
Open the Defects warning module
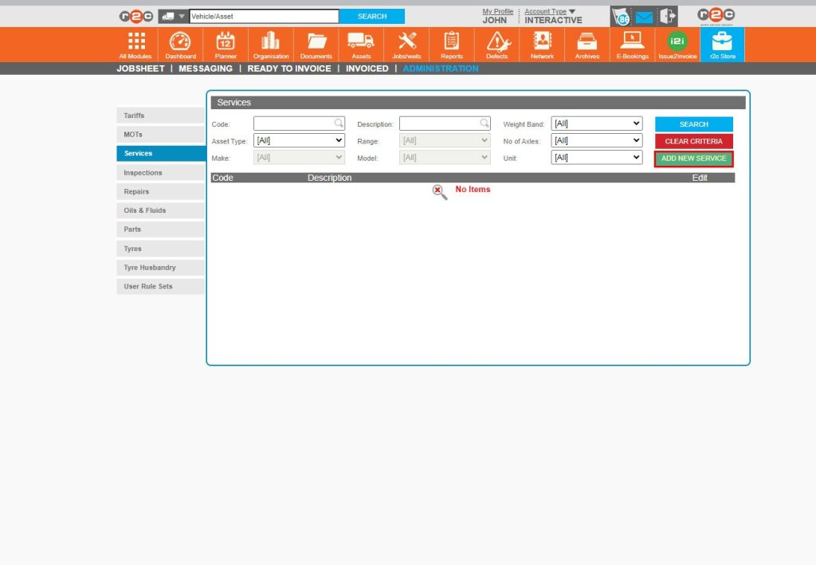point(497,45)
